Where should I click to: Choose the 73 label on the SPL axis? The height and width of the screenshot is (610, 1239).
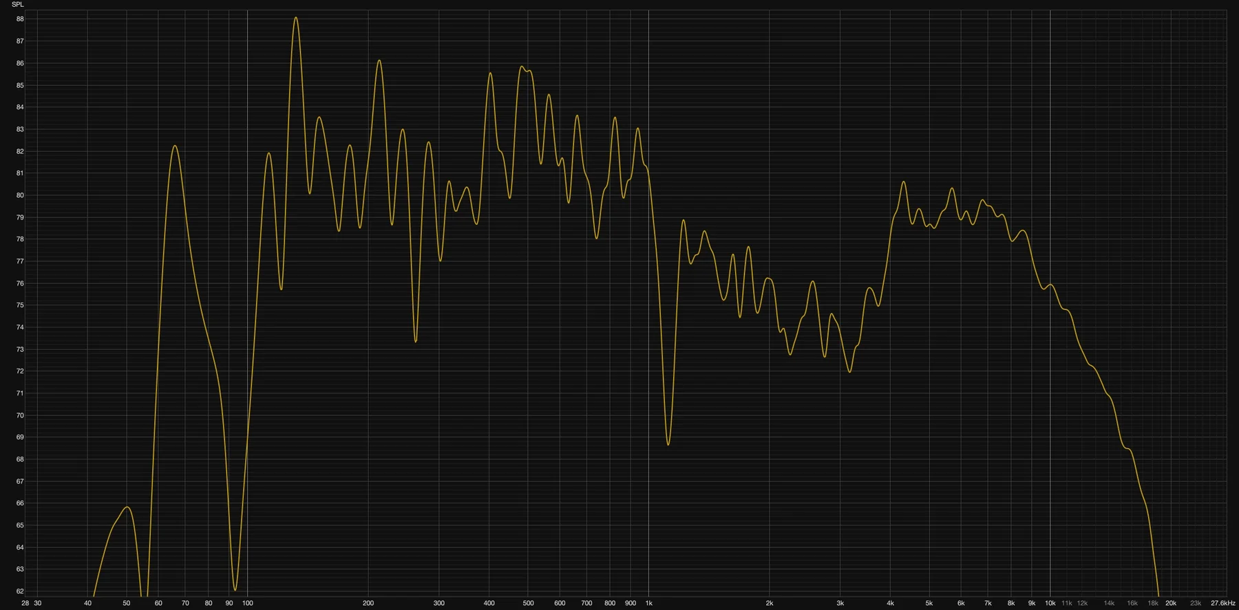pos(20,349)
